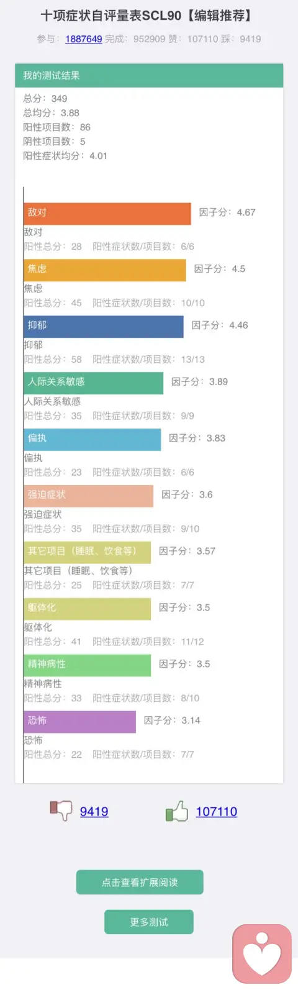Screen dimensions: 298x990
Task: Open the 107110 like count link
Action: pyautogui.click(x=216, y=811)
